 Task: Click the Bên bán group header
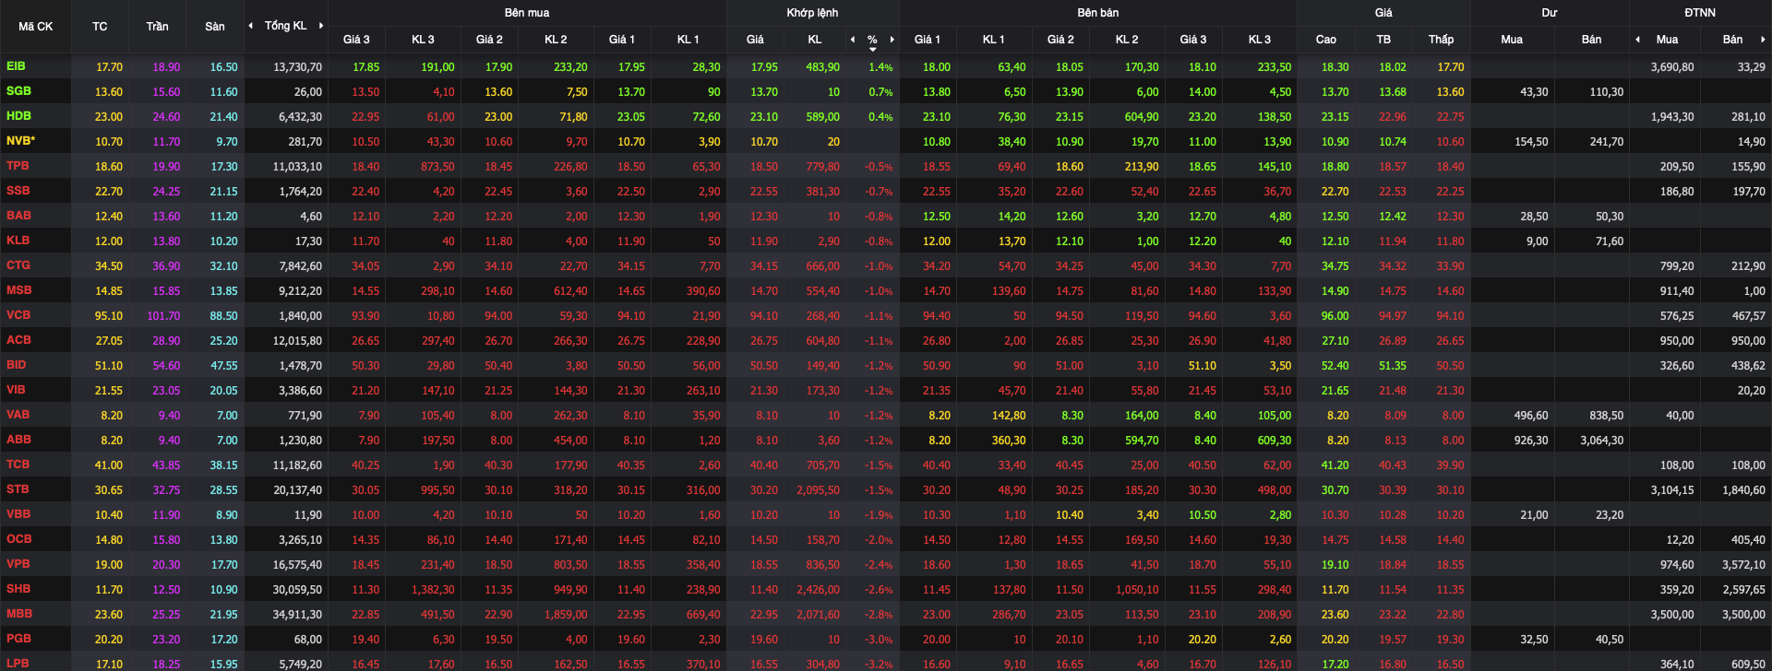click(1098, 13)
